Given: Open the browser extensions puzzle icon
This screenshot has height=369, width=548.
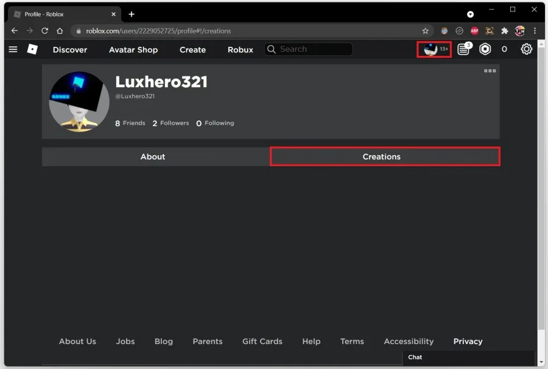Looking at the screenshot, I should 504,30.
